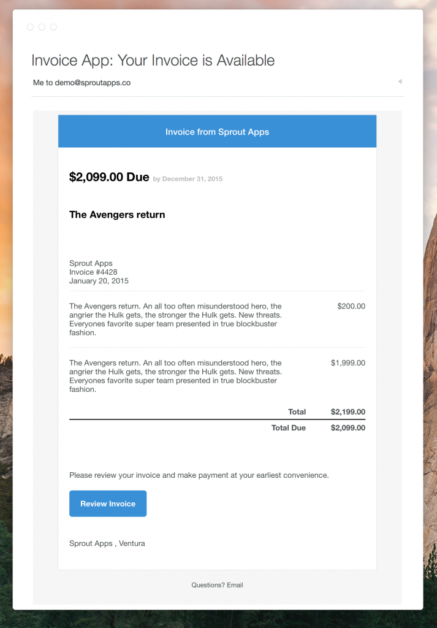This screenshot has height=628, width=437.
Task: Click the reply arrow beside the sender line
Action: pyautogui.click(x=400, y=81)
